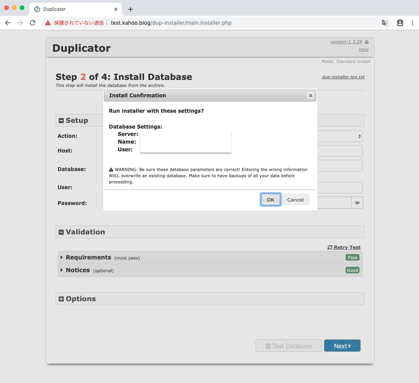
Task: Go back to previous page
Action: click(x=8, y=23)
